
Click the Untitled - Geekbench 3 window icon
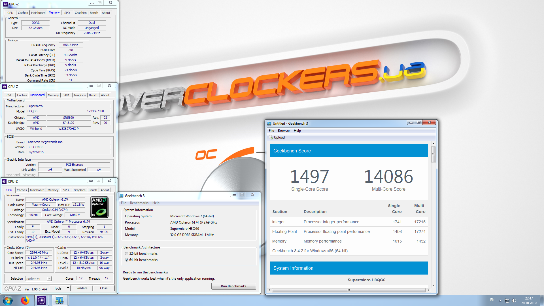point(269,124)
